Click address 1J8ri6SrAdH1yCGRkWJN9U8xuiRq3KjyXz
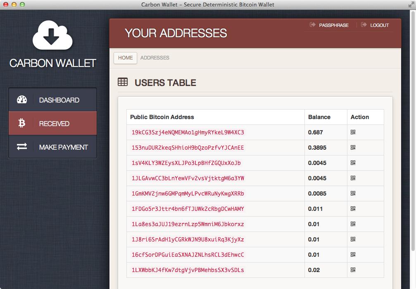This screenshot has width=416, height=289. [x=188, y=239]
